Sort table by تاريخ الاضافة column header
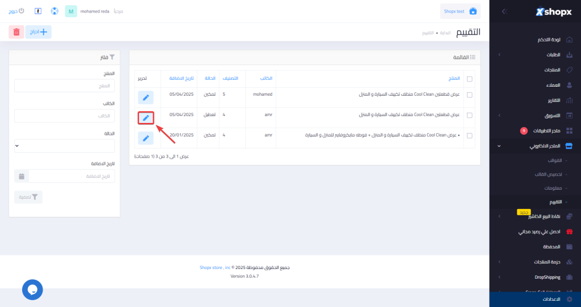581x307 pixels. 181,78
